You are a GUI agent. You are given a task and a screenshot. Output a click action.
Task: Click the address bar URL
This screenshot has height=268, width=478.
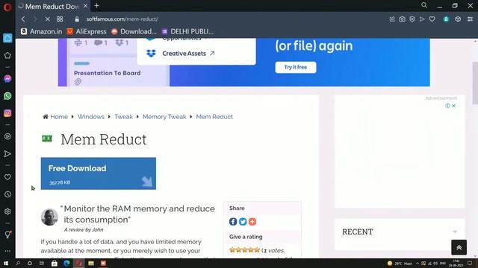tap(122, 19)
